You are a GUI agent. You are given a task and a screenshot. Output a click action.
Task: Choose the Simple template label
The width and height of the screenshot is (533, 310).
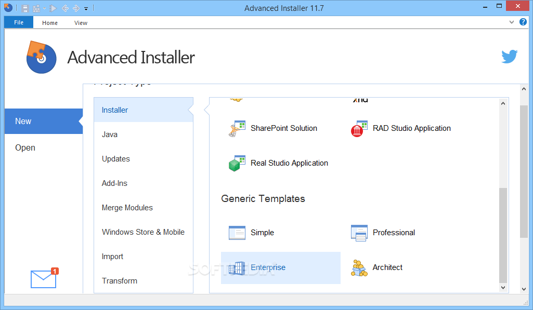coord(262,233)
